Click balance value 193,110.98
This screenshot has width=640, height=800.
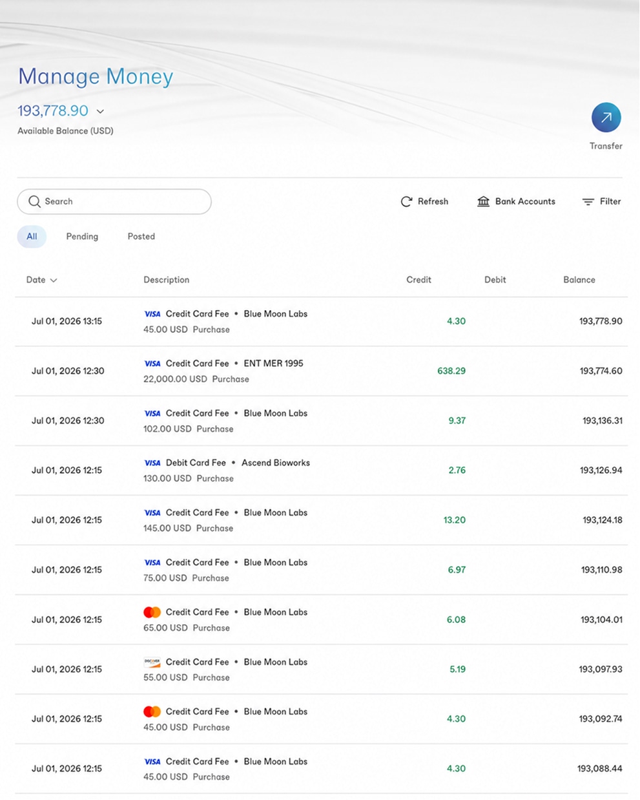point(601,570)
